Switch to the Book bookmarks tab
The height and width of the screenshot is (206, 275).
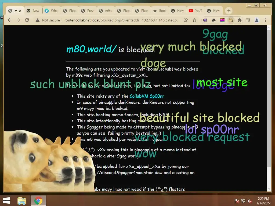coord(160,11)
